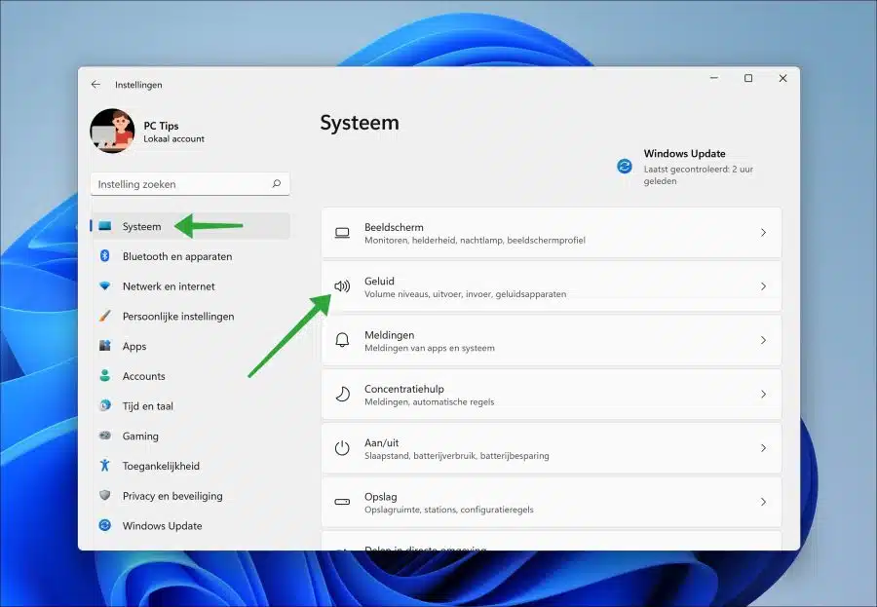Open Bluetooth en apparaten section
The width and height of the screenshot is (877, 607).
(x=177, y=256)
